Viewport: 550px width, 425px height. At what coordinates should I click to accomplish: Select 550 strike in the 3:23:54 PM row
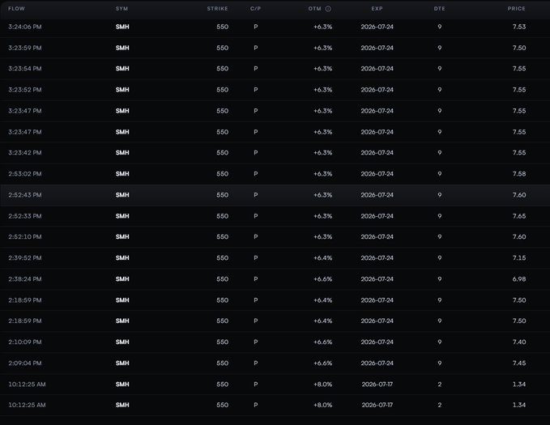pos(223,68)
